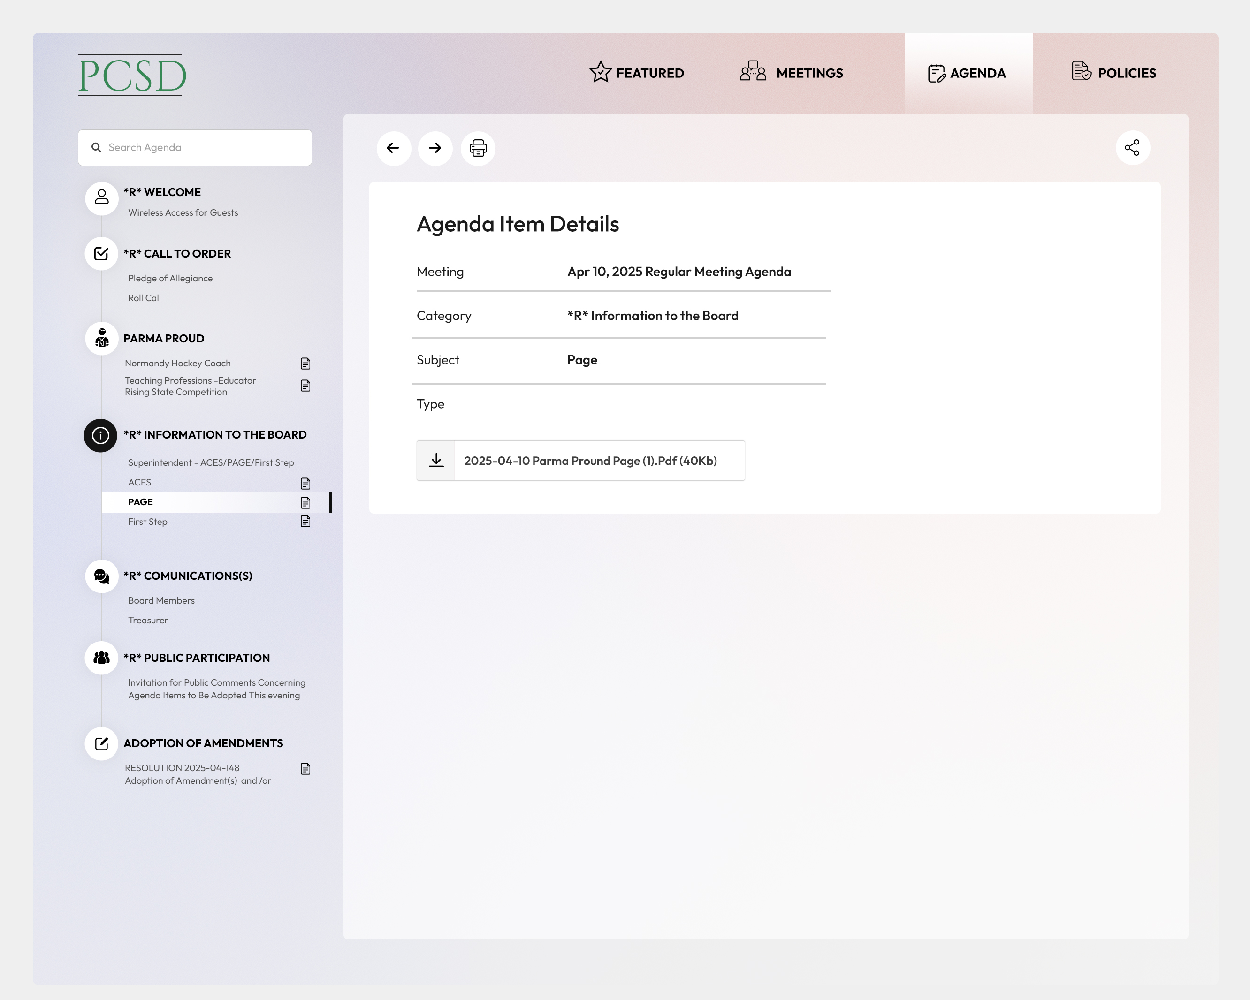Click the forward arrow navigation button
This screenshot has height=1000, width=1250.
coord(435,148)
